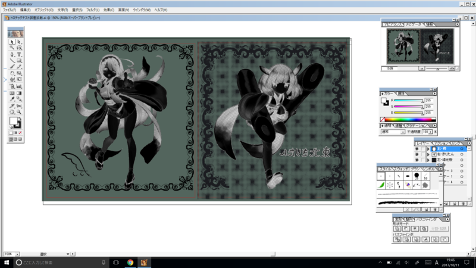Select the Pen tool
476x268 pixels.
pos(12,54)
